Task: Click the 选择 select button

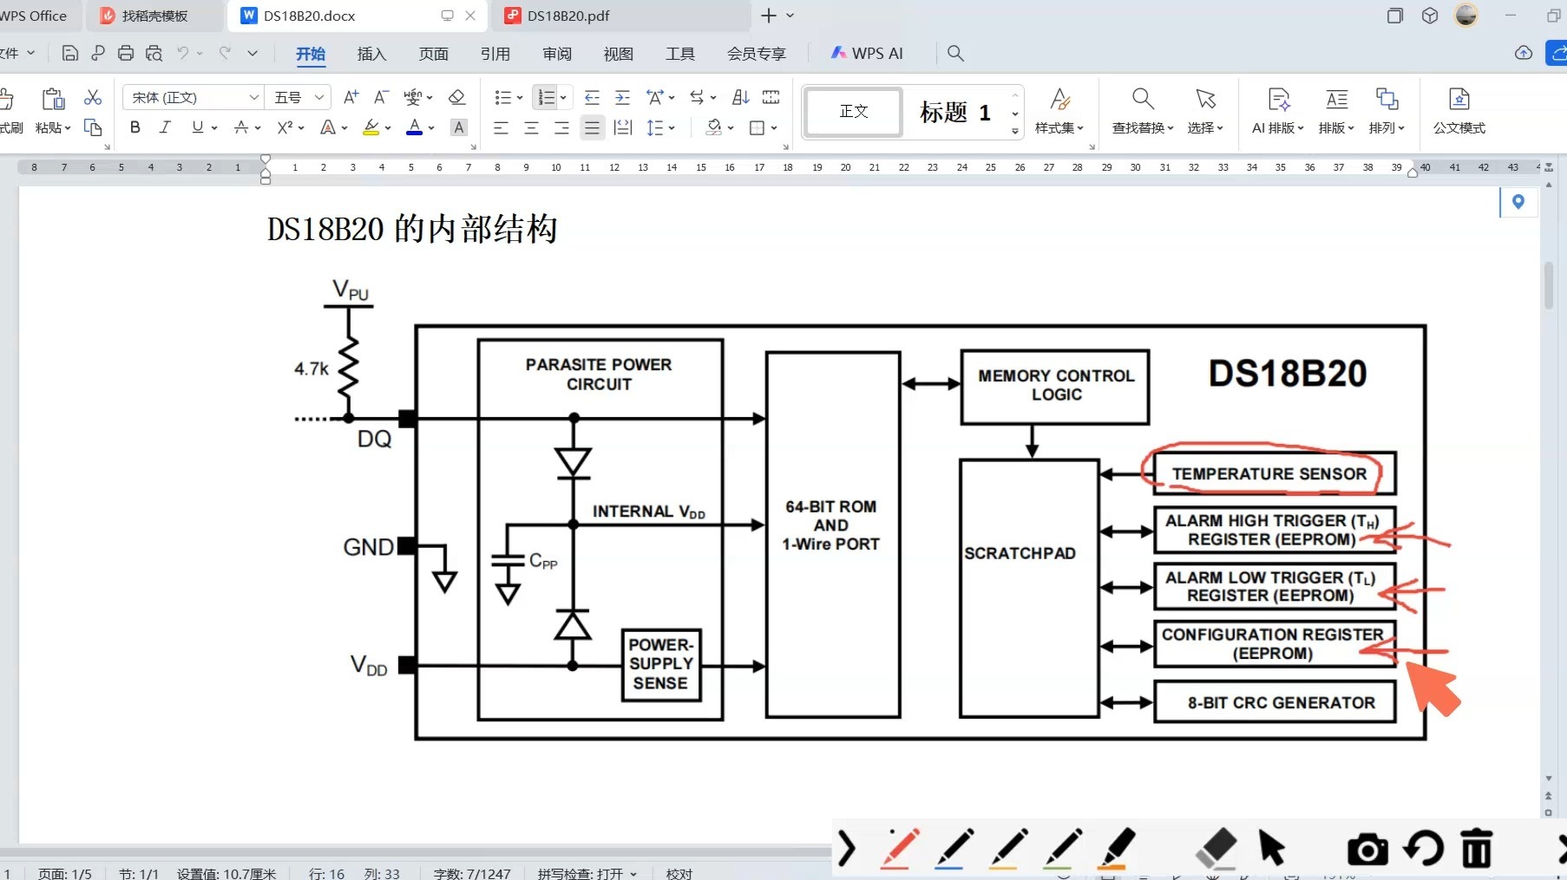Action: tap(1205, 110)
